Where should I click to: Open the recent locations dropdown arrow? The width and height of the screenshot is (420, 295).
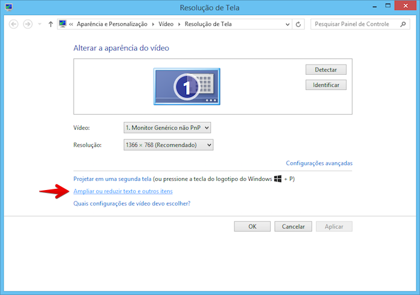pyautogui.click(x=40, y=24)
